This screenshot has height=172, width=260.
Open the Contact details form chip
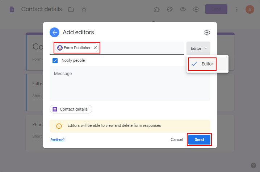71,109
